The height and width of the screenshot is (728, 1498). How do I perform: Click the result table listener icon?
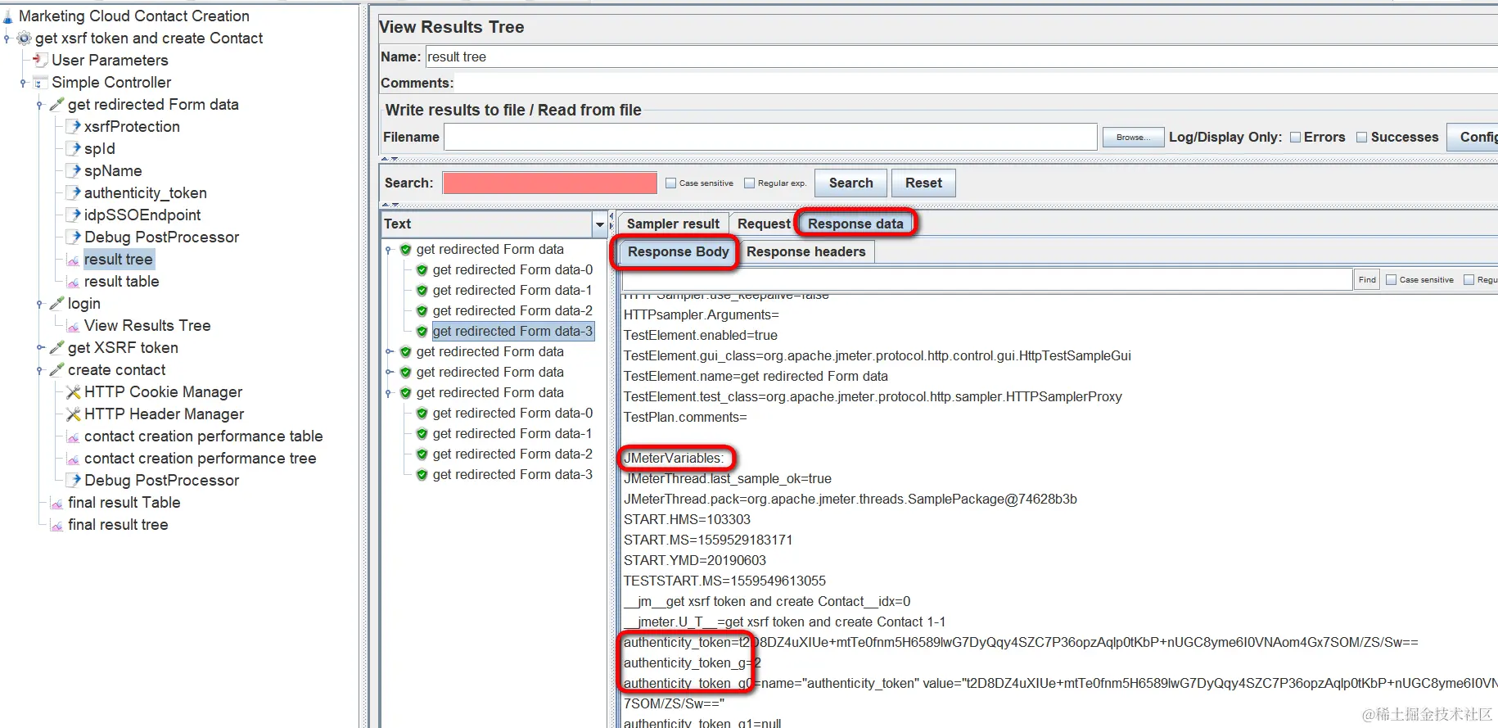click(74, 282)
